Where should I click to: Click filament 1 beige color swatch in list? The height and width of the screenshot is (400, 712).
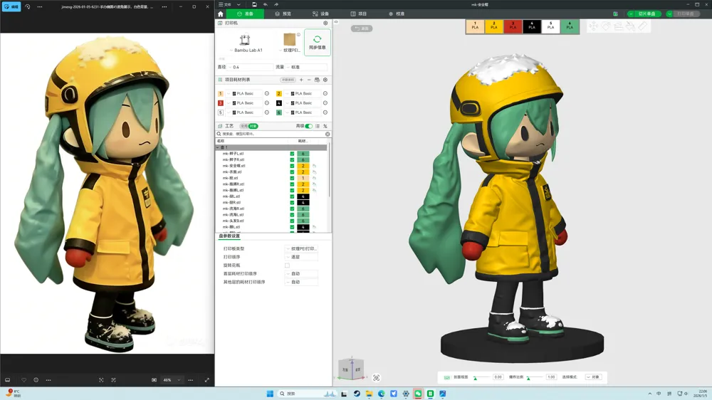(x=221, y=93)
